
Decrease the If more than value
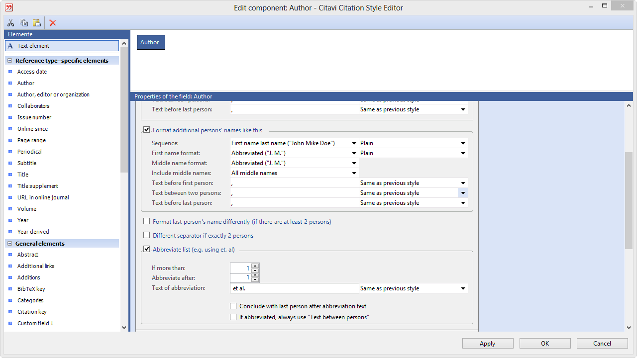[x=255, y=270]
